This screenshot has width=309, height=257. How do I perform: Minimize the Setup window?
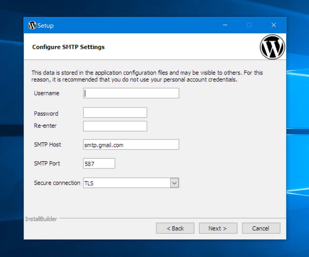point(225,25)
